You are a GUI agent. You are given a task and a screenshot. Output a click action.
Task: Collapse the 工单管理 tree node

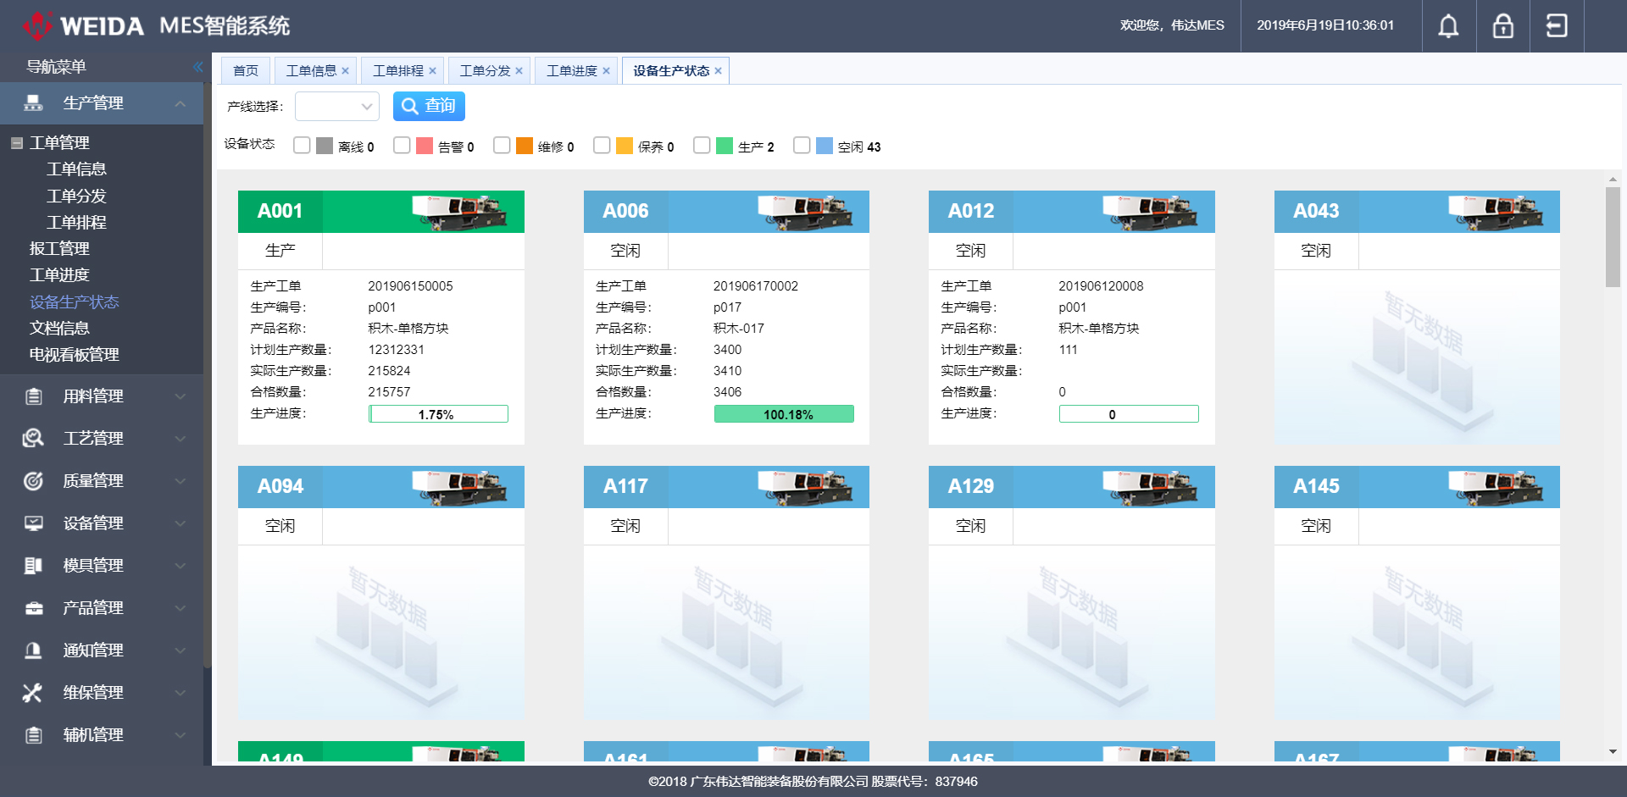point(17,143)
